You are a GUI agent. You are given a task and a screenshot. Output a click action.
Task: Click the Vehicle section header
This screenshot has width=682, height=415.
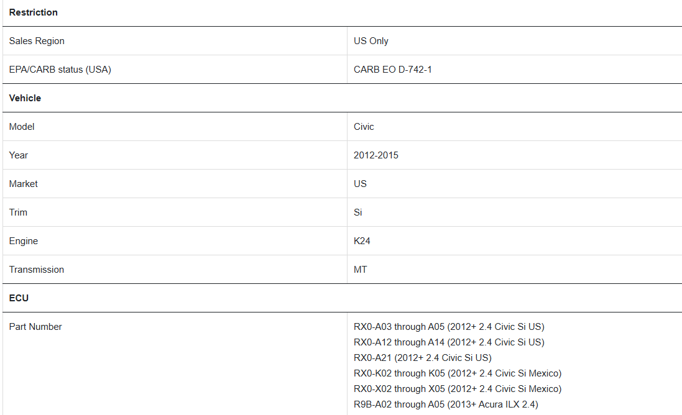coord(25,98)
